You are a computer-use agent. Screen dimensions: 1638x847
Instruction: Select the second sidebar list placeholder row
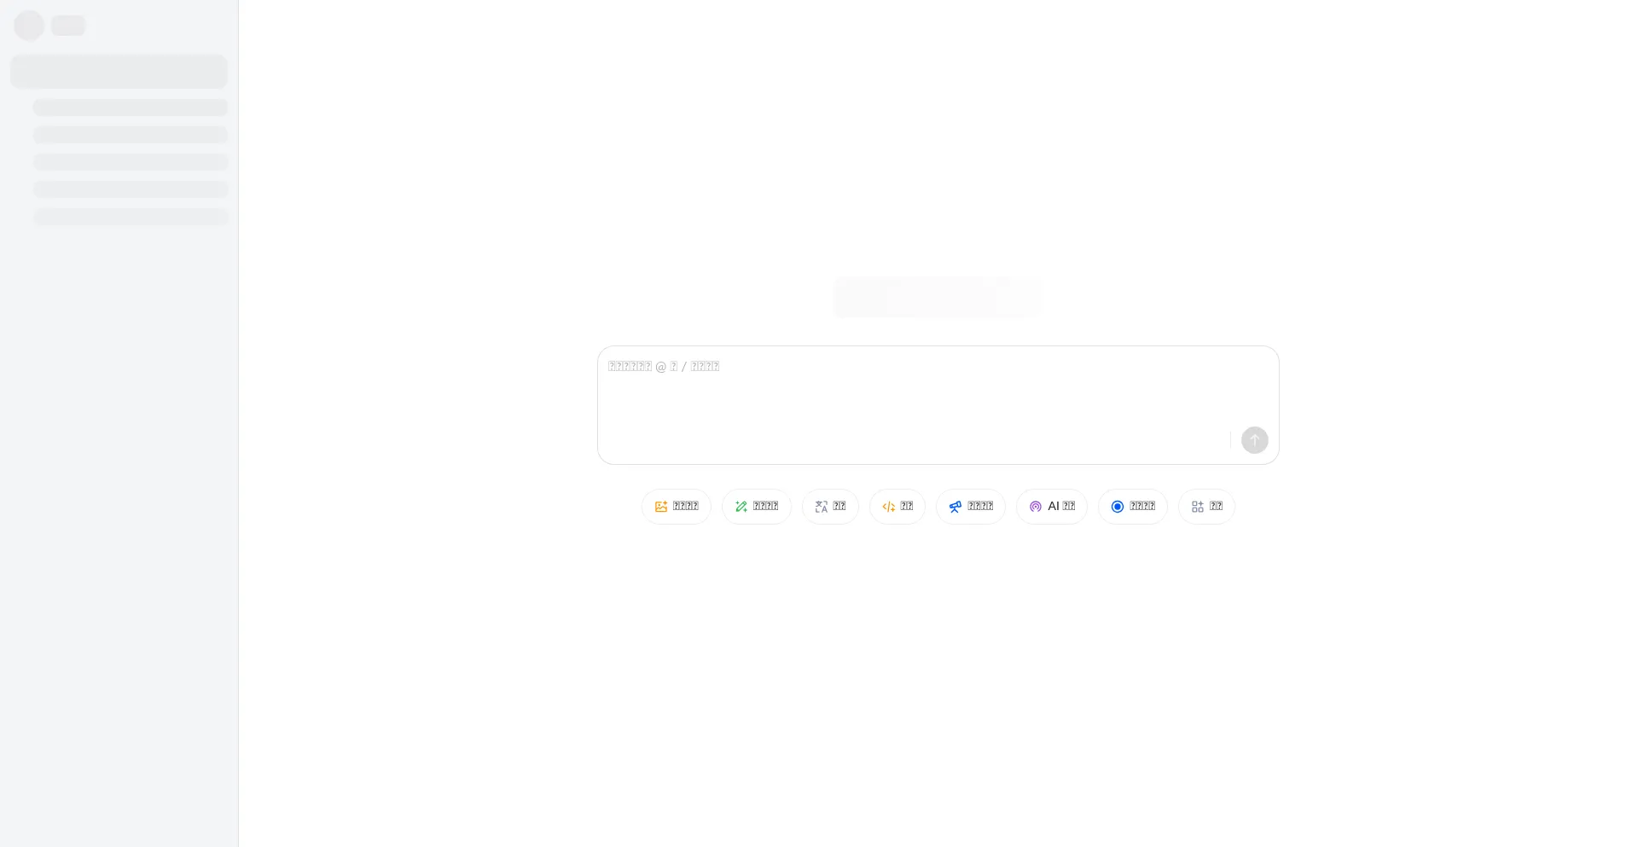(131, 135)
